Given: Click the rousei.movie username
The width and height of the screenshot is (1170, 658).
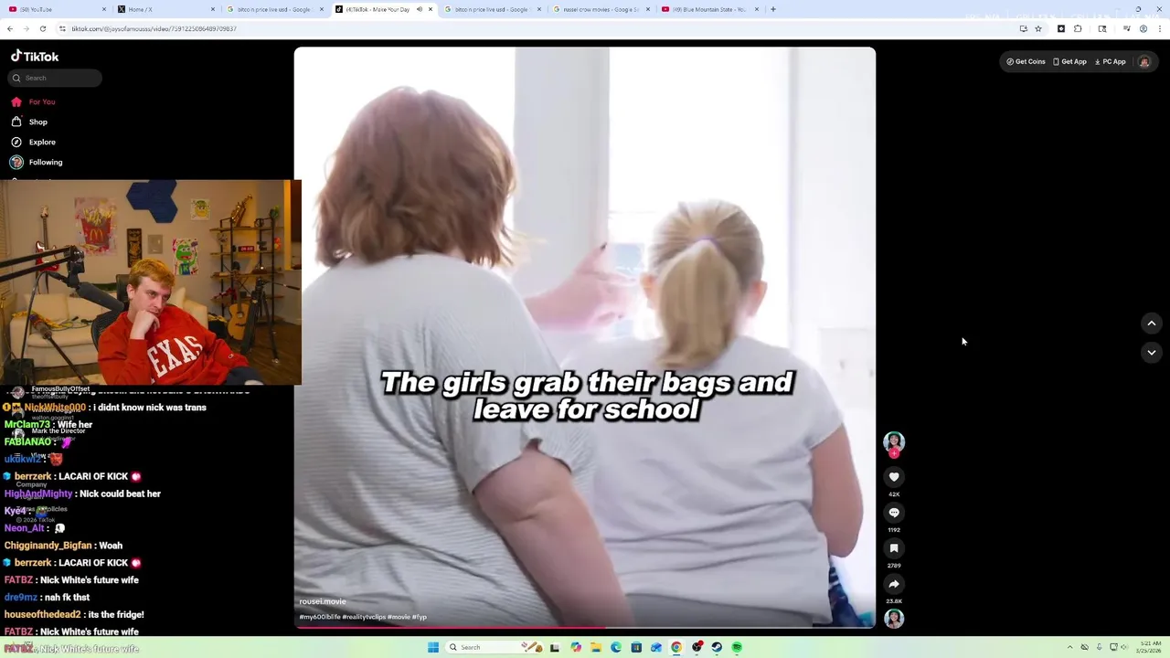Looking at the screenshot, I should pyautogui.click(x=323, y=601).
